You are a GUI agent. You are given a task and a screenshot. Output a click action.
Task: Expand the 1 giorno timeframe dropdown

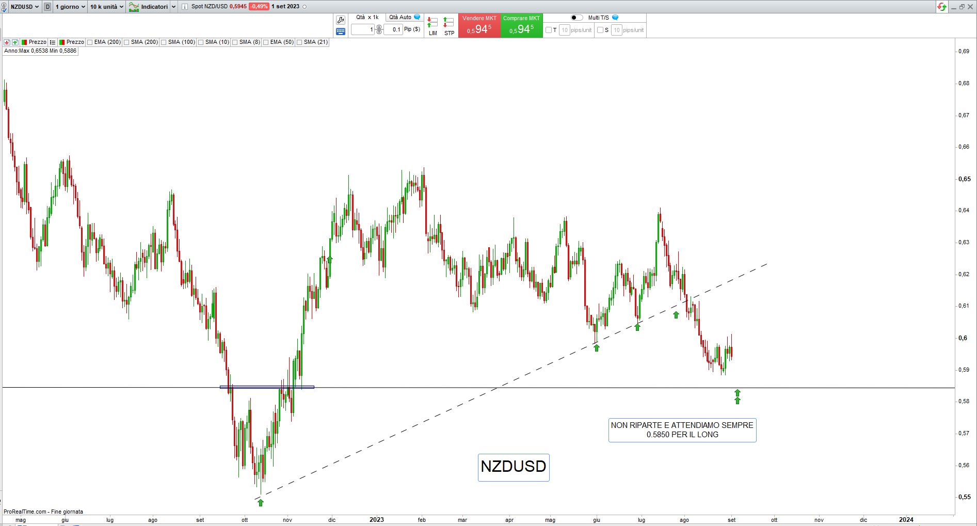pos(70,7)
